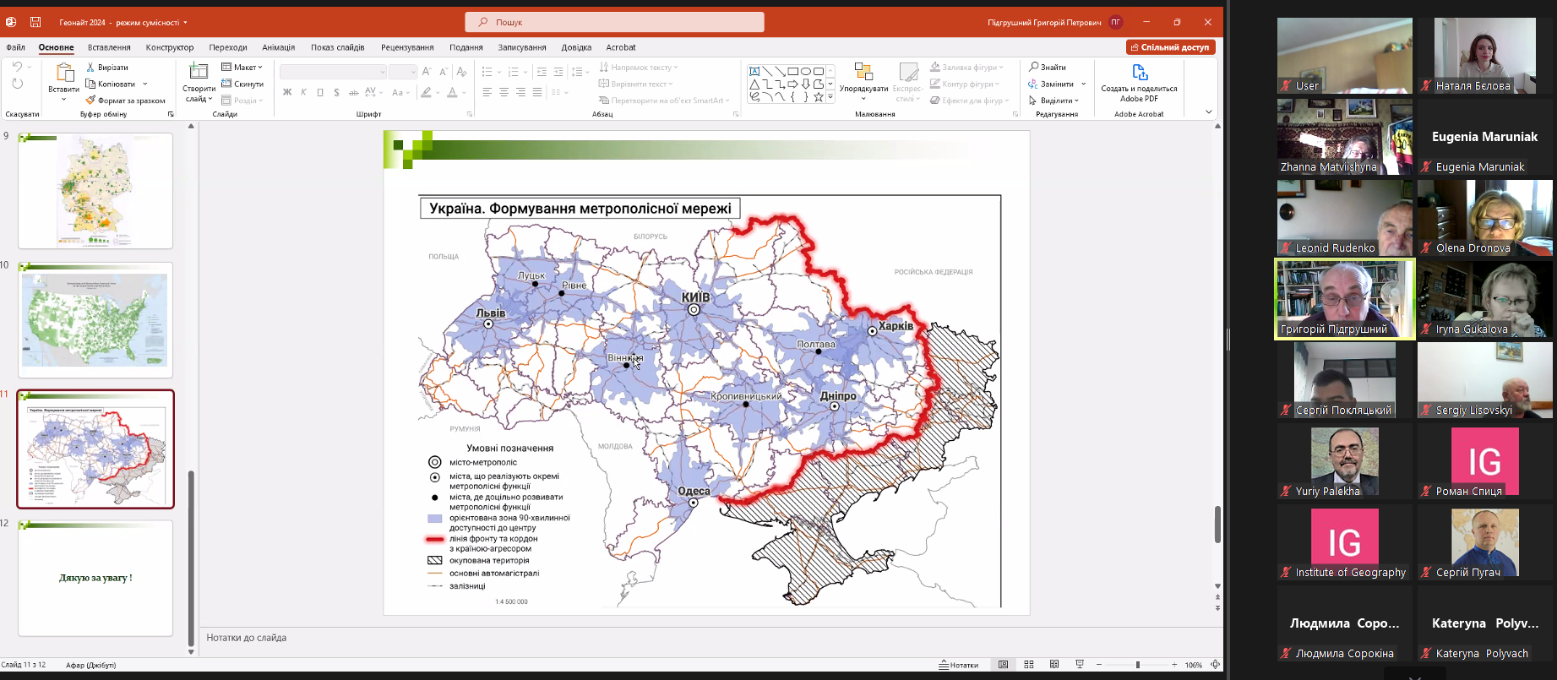
Task: Click the Share (Спільний доступ) button
Action: click(x=1170, y=47)
